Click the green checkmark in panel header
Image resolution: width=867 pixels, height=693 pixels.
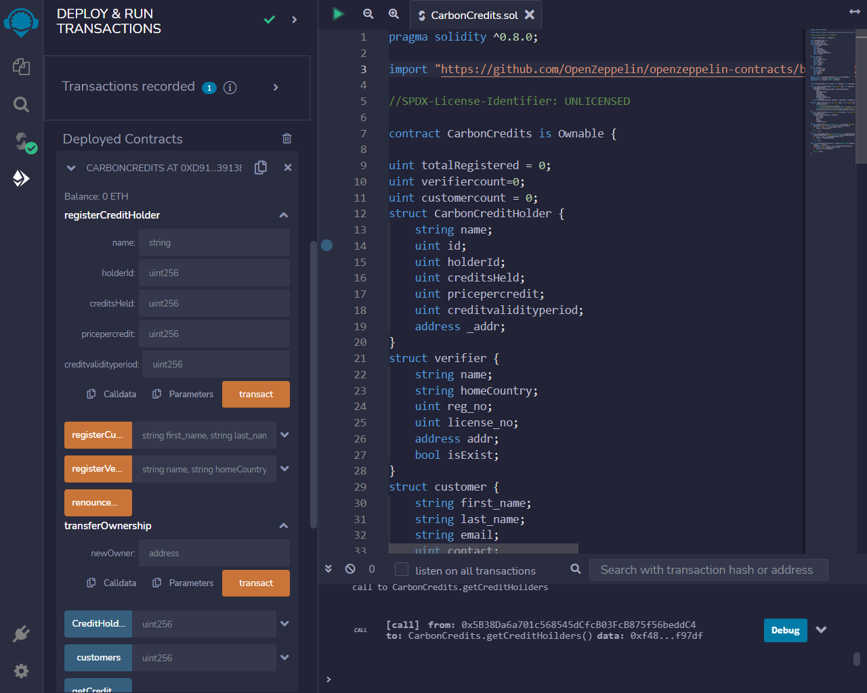(x=269, y=20)
